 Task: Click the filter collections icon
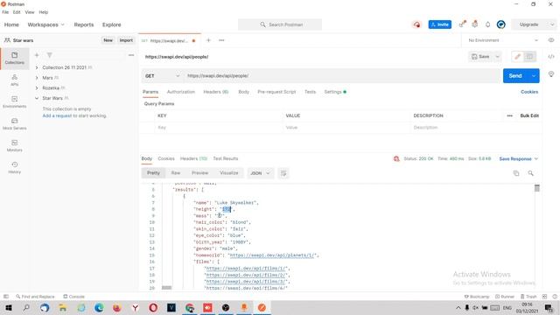click(x=49, y=55)
